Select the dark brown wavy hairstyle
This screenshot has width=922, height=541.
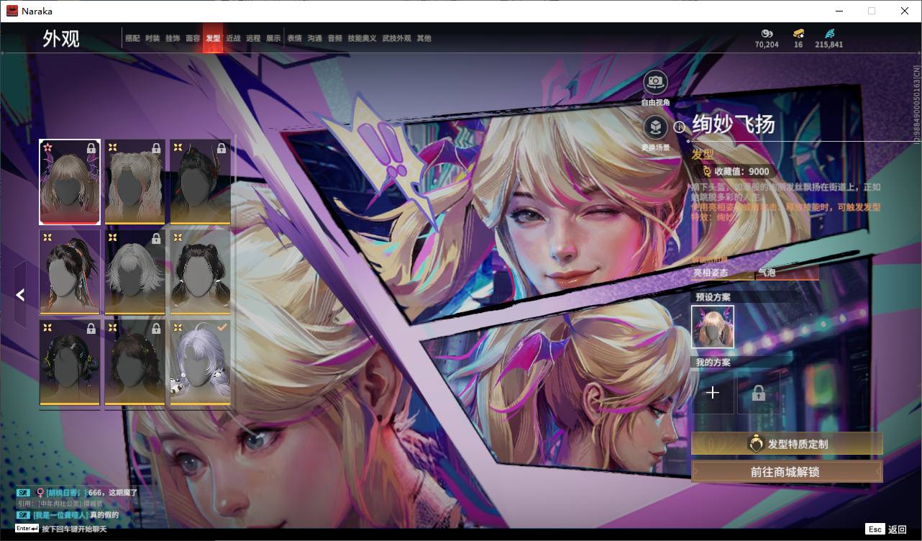(135, 363)
